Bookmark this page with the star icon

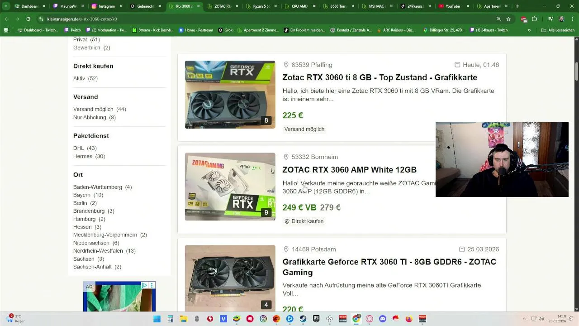click(508, 19)
